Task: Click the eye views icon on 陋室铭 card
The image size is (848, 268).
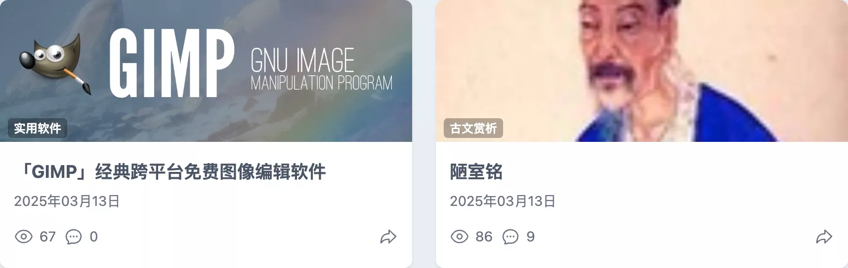Action: (460, 236)
